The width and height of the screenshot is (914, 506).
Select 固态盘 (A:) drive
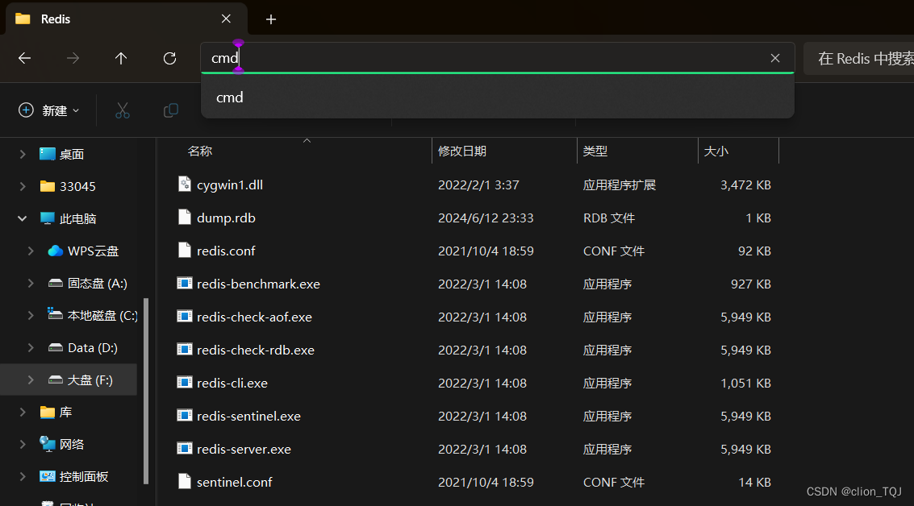87,284
